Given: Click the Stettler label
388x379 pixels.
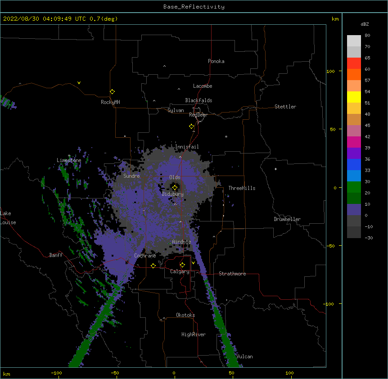Looking at the screenshot, I should click(285, 107).
